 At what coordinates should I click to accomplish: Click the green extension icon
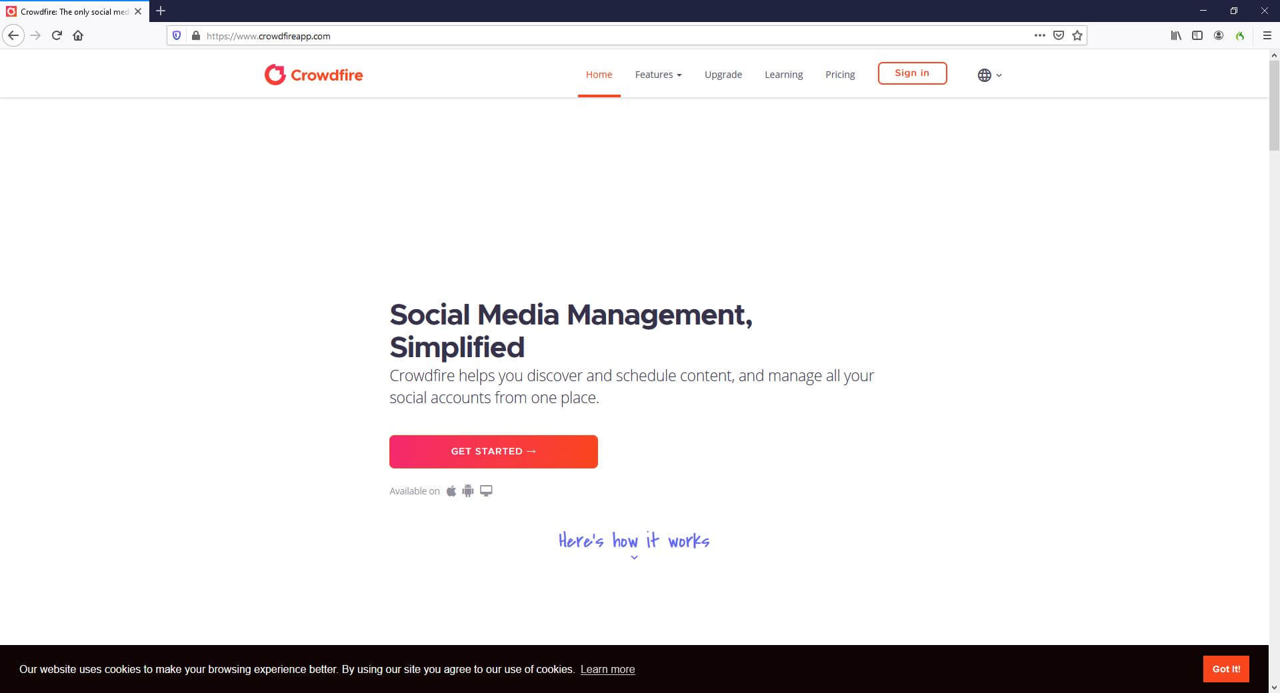[1240, 35]
